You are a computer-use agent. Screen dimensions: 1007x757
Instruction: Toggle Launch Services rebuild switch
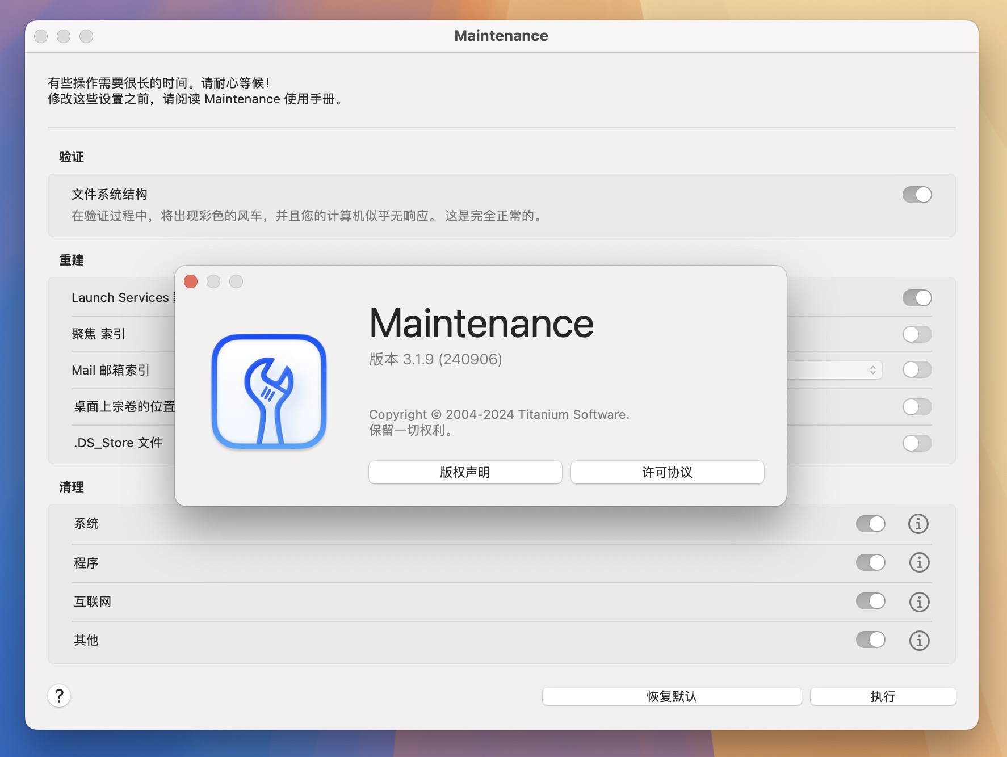point(917,298)
